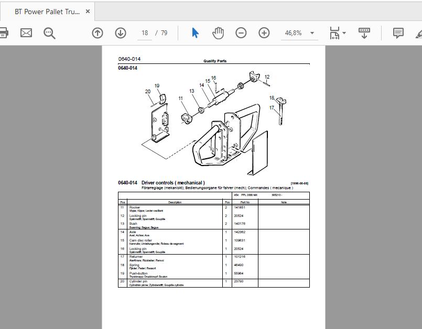Click the 'Returner' description in row 17
This screenshot has height=329, width=422.
coord(136,257)
